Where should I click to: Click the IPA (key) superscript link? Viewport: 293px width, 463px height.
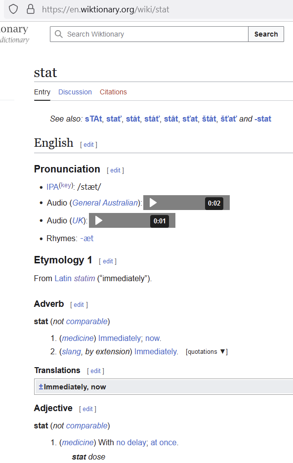coord(67,185)
